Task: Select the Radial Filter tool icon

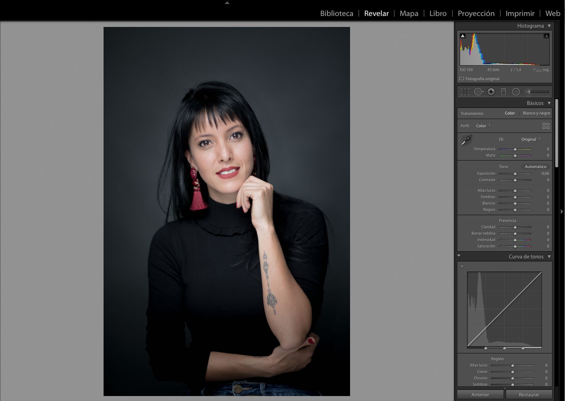Action: [516, 92]
